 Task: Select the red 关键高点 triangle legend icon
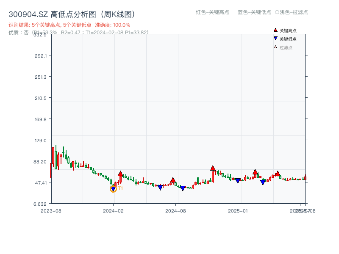(275, 30)
